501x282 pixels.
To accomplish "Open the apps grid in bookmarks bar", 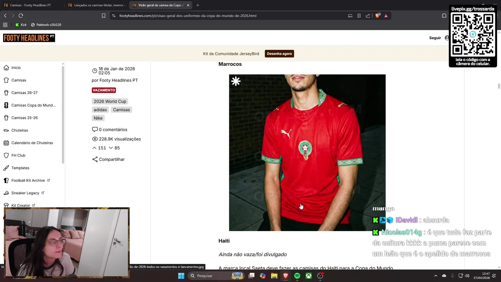I will click(5, 25).
